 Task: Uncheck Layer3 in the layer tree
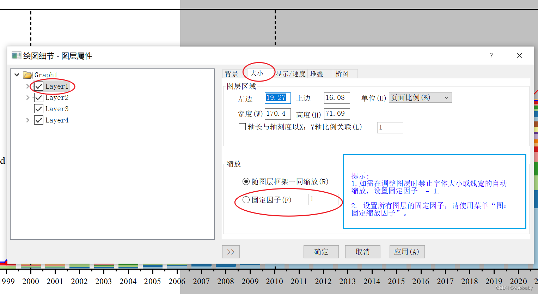pyautogui.click(x=38, y=109)
